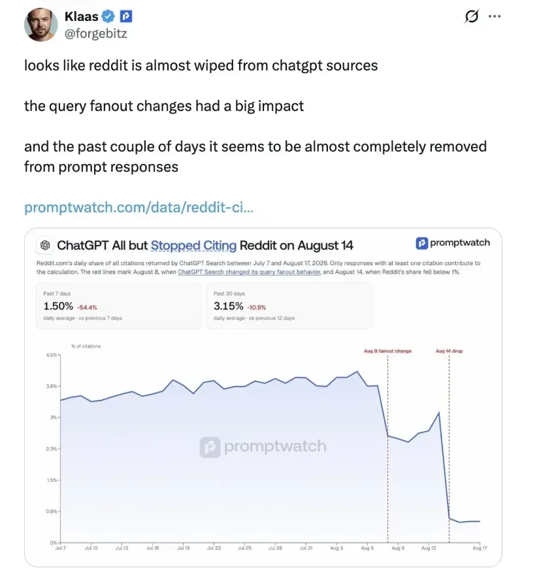Click the promptwatch logo top right of card

coord(453,243)
